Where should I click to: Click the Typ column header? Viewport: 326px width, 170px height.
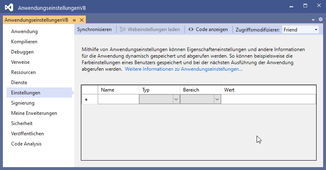pos(159,90)
